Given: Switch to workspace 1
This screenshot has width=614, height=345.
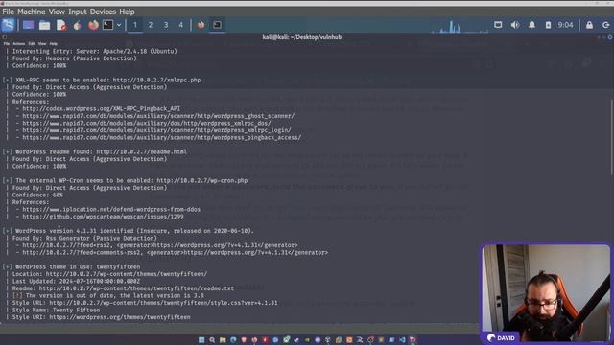Looking at the screenshot, I should pos(135,25).
